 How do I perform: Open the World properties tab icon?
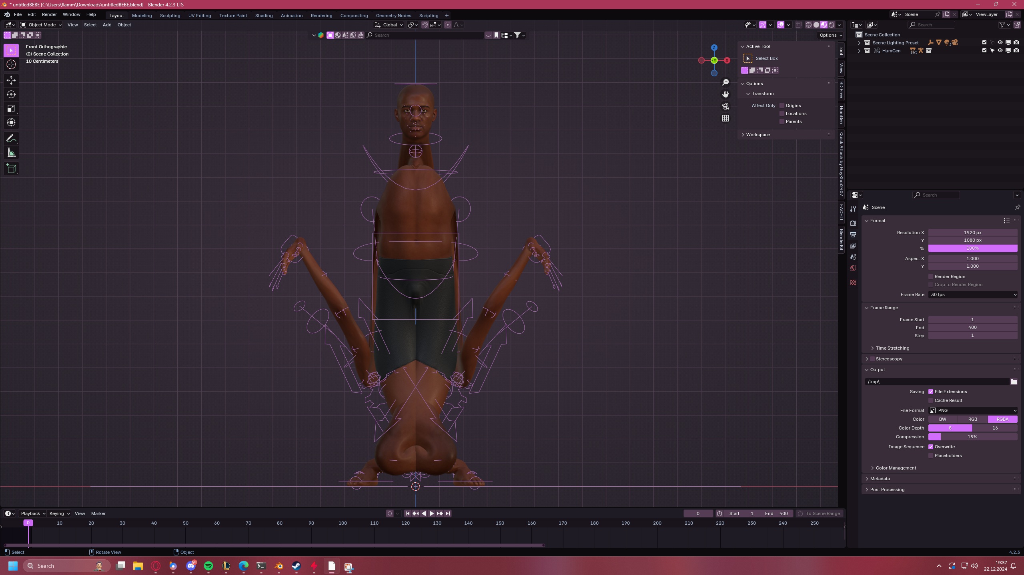pos(853,268)
